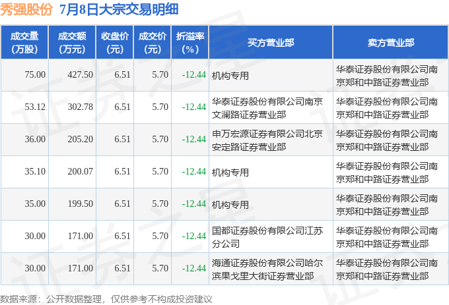Select the 收盘价(元) column header

[x=114, y=42]
